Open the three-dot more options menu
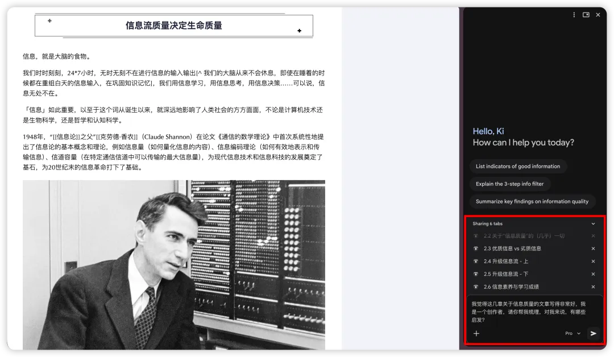 point(574,15)
